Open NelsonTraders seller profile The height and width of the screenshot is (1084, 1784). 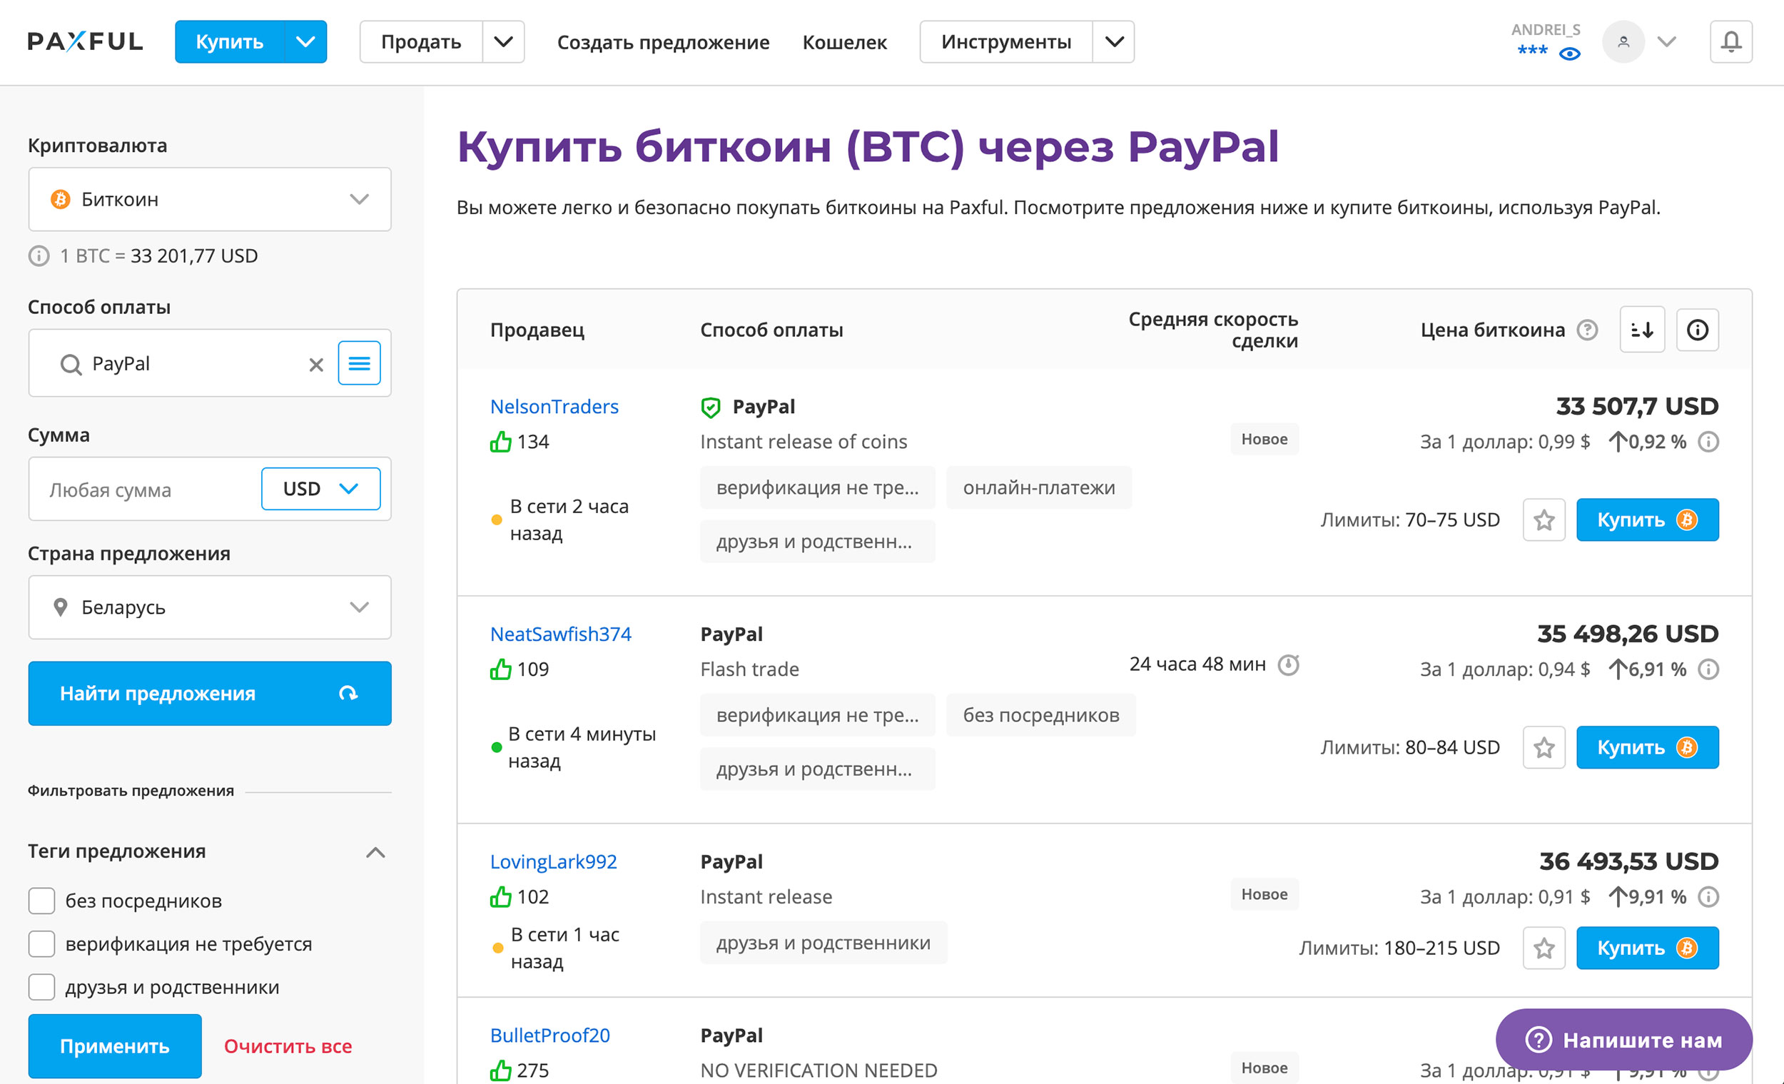(x=554, y=406)
